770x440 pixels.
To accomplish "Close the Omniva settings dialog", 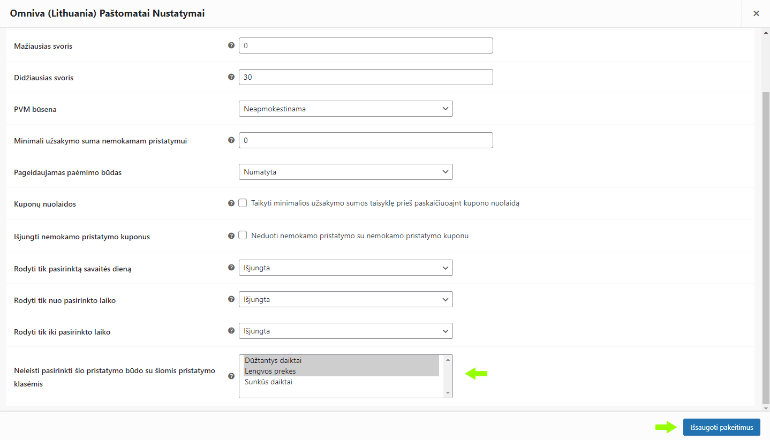I will point(756,13).
